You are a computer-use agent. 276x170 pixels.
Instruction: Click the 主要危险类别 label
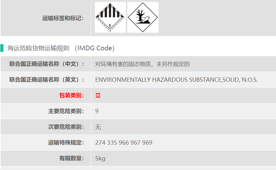(66, 111)
